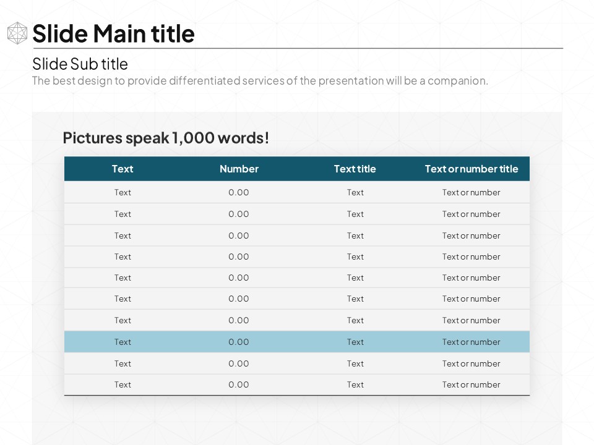This screenshot has height=445, width=594.
Task: Click "Text or number" in the last table row
Action: tap(471, 384)
